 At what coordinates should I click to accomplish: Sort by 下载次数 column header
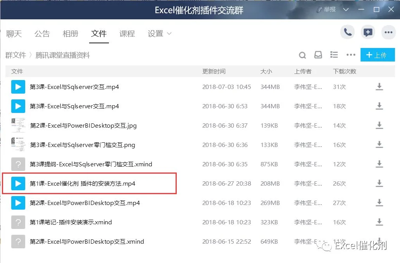(x=345, y=71)
